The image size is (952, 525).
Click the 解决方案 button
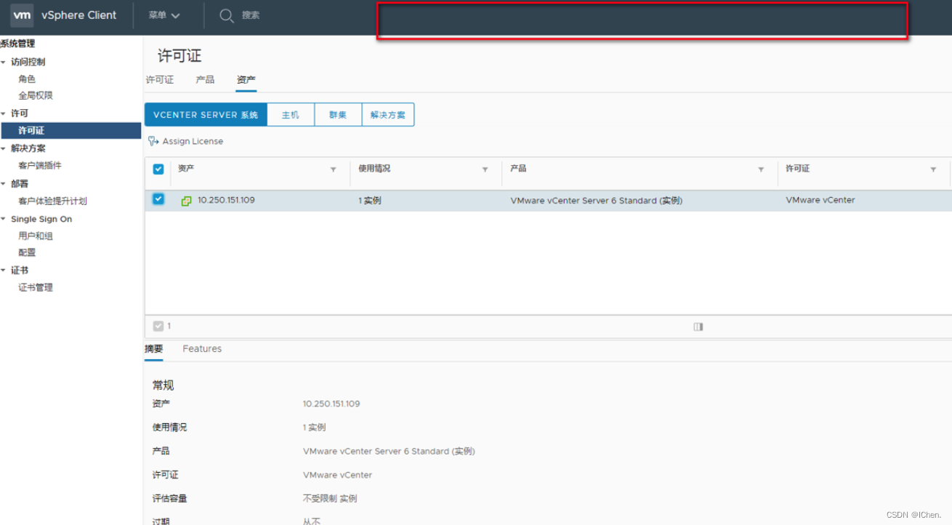[x=387, y=114]
